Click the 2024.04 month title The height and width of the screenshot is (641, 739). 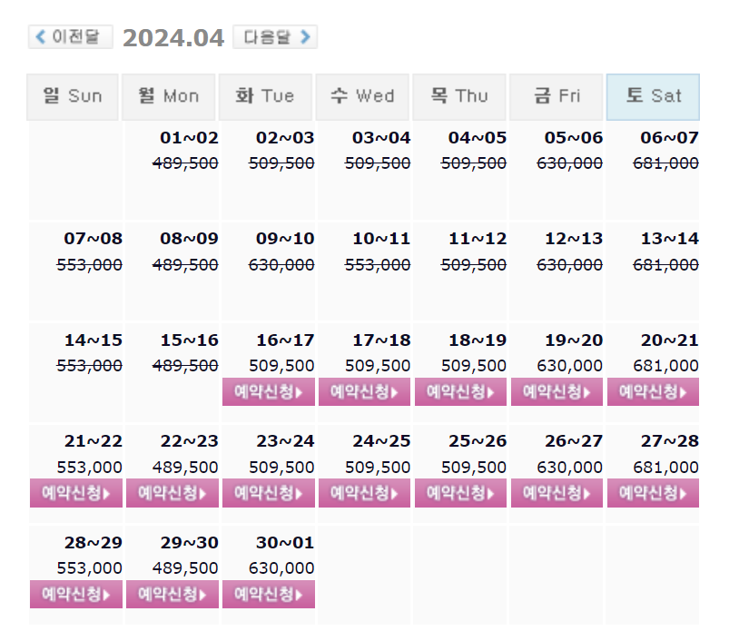pyautogui.click(x=173, y=38)
